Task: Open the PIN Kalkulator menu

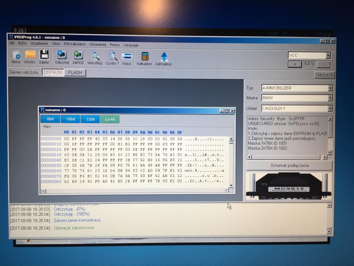Action: pyautogui.click(x=74, y=44)
